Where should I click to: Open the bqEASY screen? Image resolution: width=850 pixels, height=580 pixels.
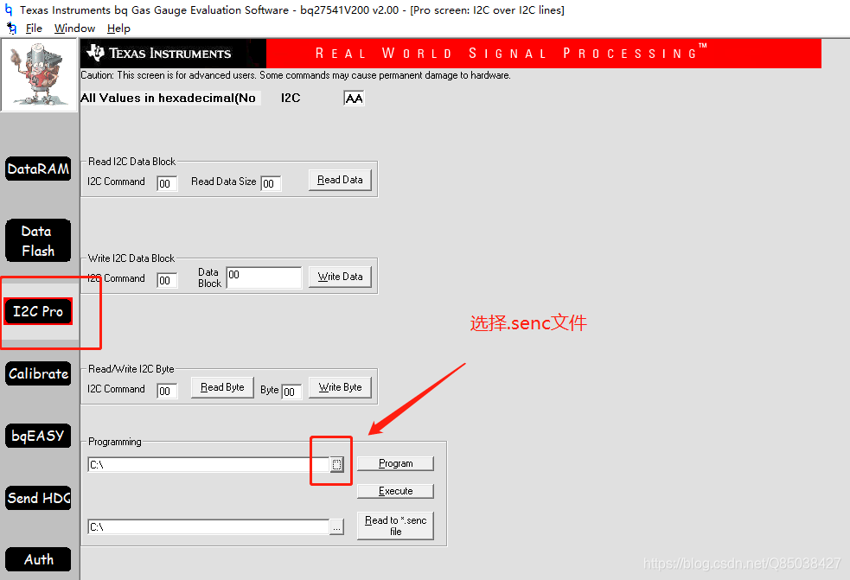pos(37,436)
